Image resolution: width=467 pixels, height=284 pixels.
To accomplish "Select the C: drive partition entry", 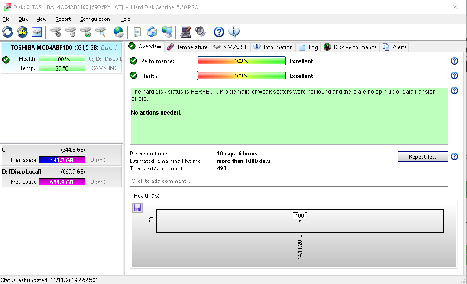I will click(62, 155).
